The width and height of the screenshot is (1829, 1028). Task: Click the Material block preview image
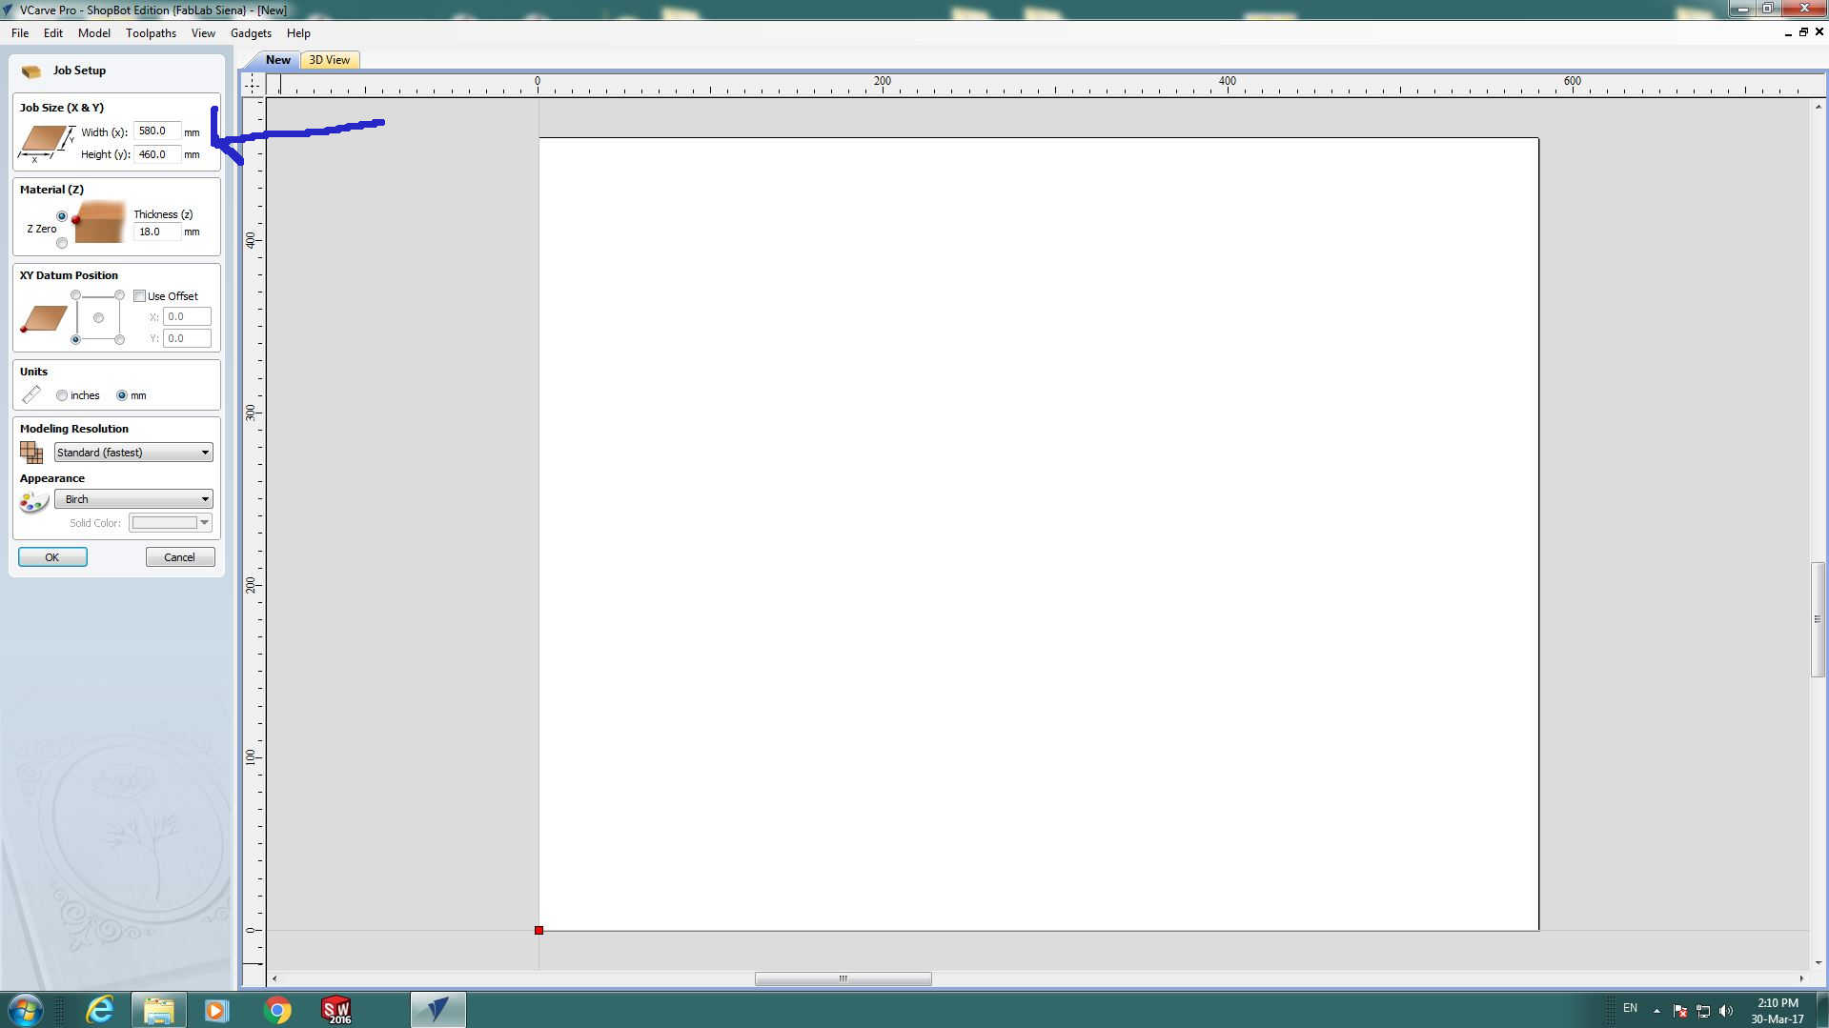(100, 221)
